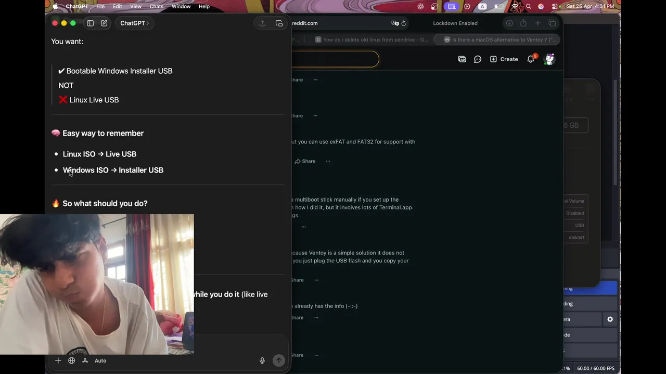
Task: Open the Reddit user avatar menu
Action: (549, 59)
